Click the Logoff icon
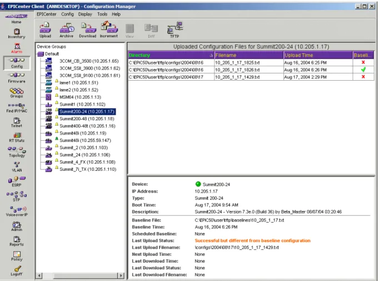This screenshot has width=380, height=281. (x=17, y=271)
